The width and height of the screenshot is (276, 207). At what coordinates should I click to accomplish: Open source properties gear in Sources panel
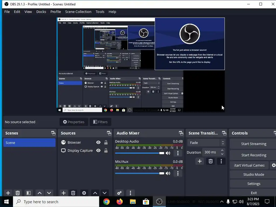(84, 193)
